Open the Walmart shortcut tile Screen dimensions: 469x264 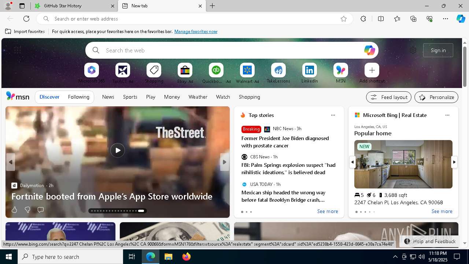coord(247,70)
